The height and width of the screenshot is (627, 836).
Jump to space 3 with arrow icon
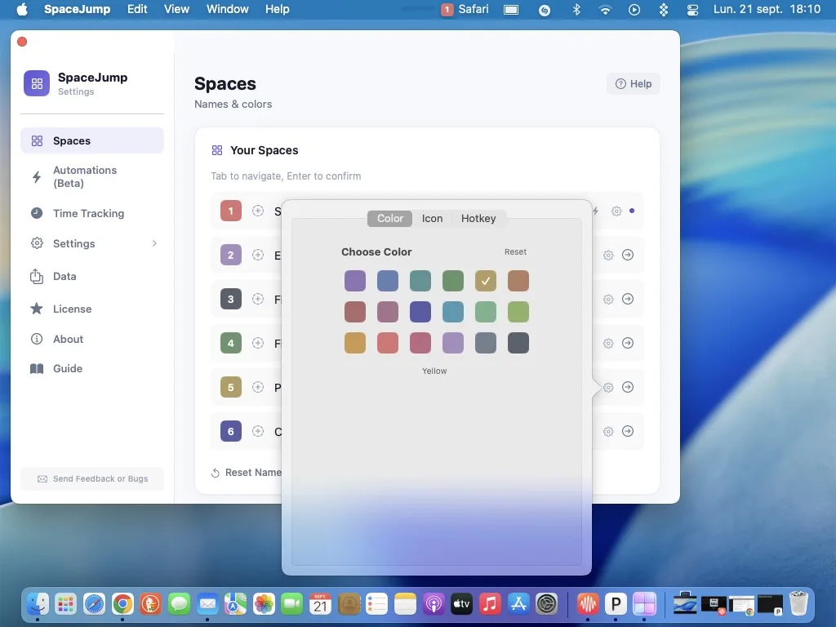628,299
